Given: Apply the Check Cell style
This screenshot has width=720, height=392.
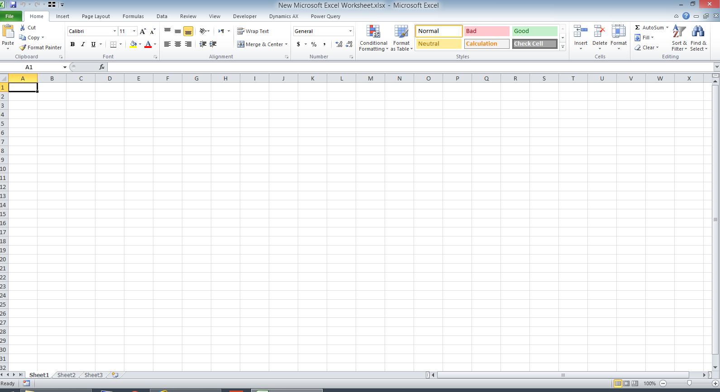Looking at the screenshot, I should (x=535, y=44).
